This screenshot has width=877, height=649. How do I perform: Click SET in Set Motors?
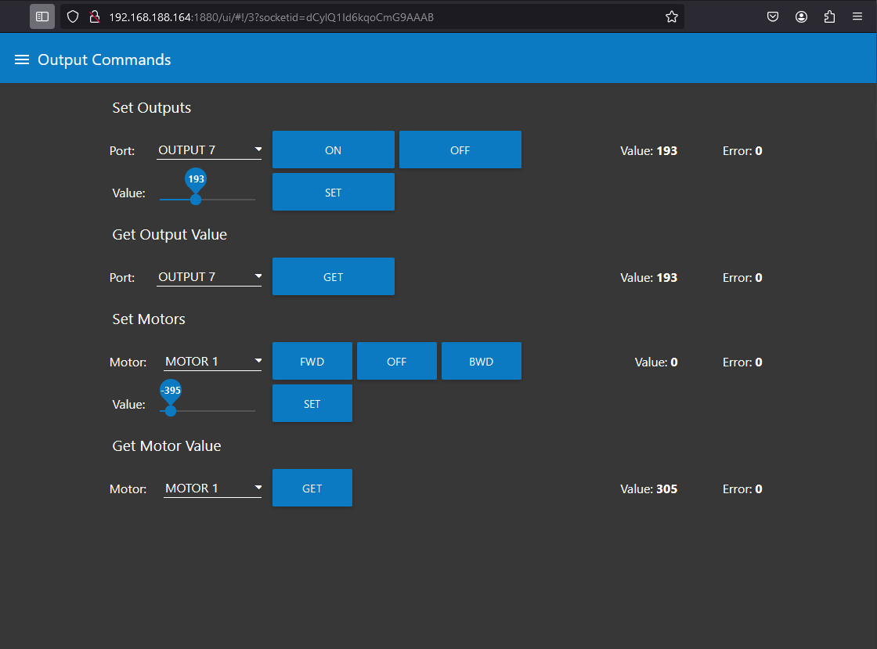click(312, 404)
